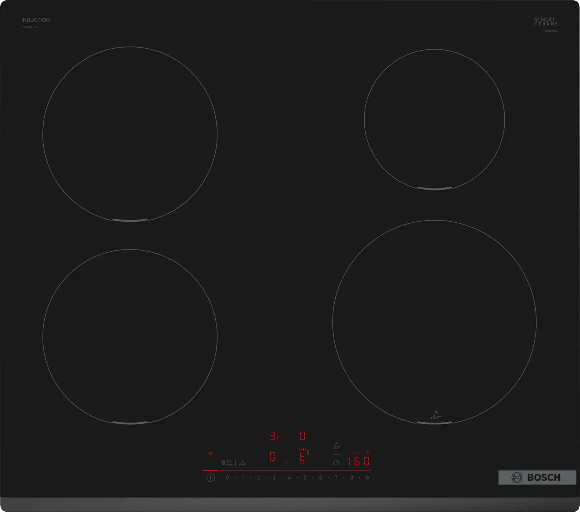Select power level 9
580x512 pixels.
(x=367, y=477)
